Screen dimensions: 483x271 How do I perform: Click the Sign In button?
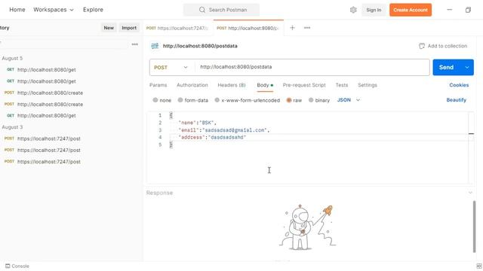coord(374,10)
